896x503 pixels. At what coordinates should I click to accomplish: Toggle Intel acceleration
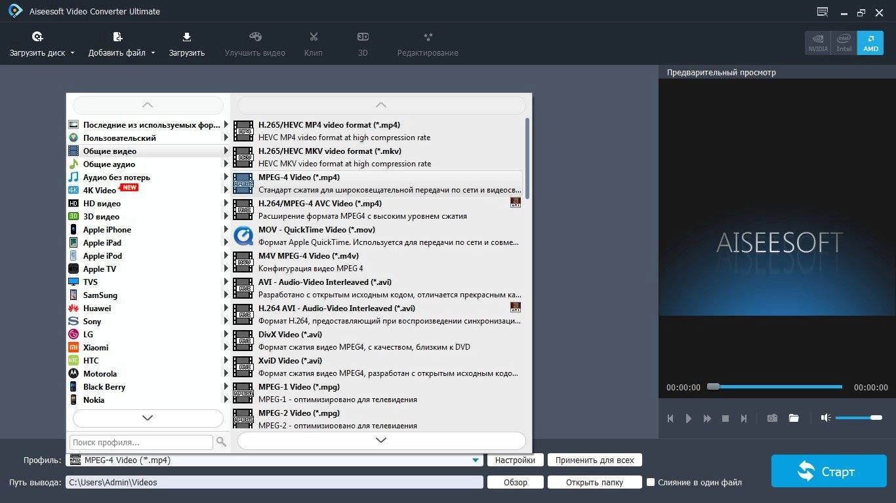coord(844,43)
